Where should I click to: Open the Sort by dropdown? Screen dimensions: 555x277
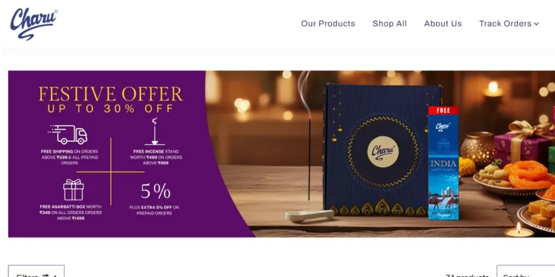[x=526, y=272]
